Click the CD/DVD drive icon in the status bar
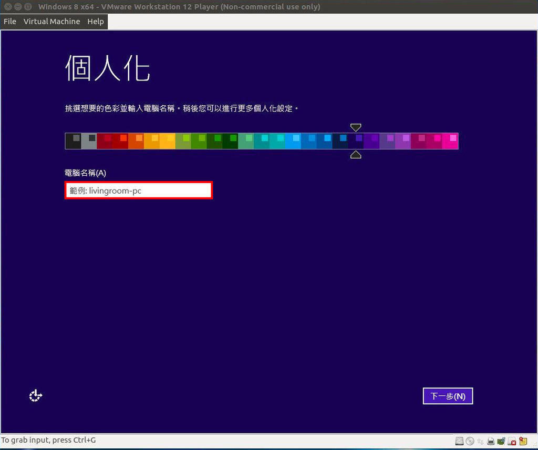This screenshot has height=450, width=538. point(470,441)
